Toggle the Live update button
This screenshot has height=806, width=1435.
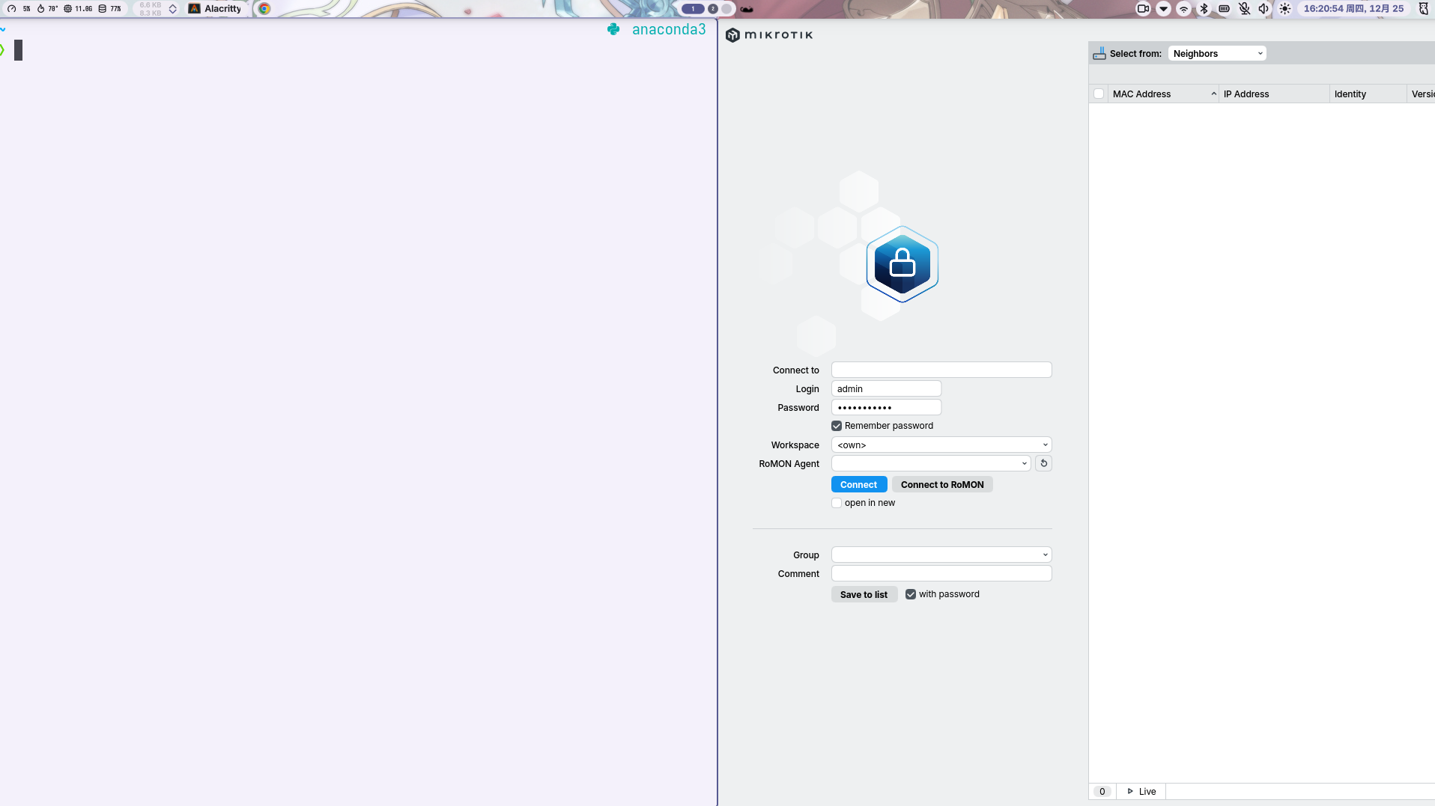[x=1141, y=792]
